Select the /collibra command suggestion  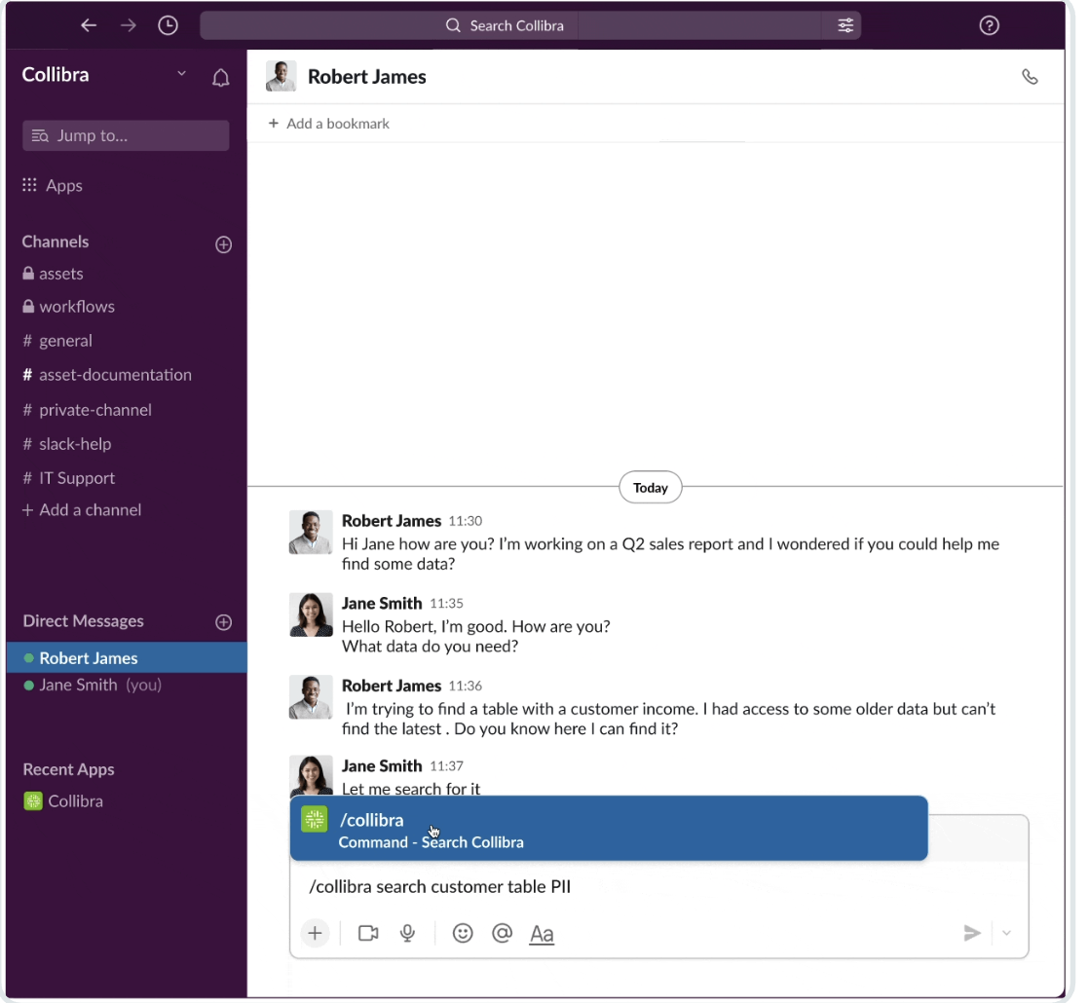click(609, 830)
